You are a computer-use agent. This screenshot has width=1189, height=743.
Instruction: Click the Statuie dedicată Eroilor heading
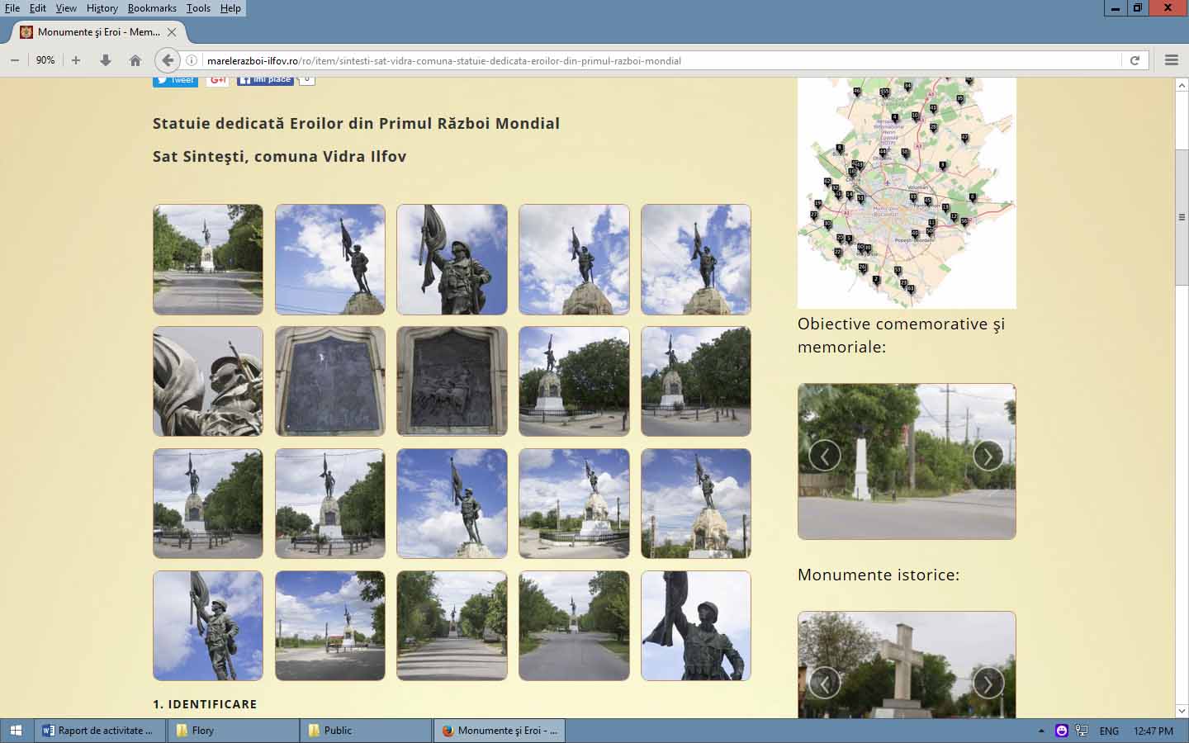[356, 123]
